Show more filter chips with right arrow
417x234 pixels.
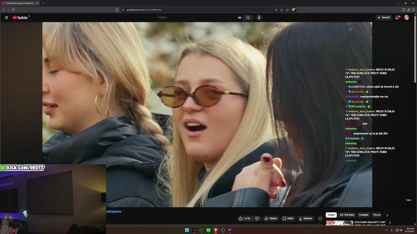(x=387, y=215)
